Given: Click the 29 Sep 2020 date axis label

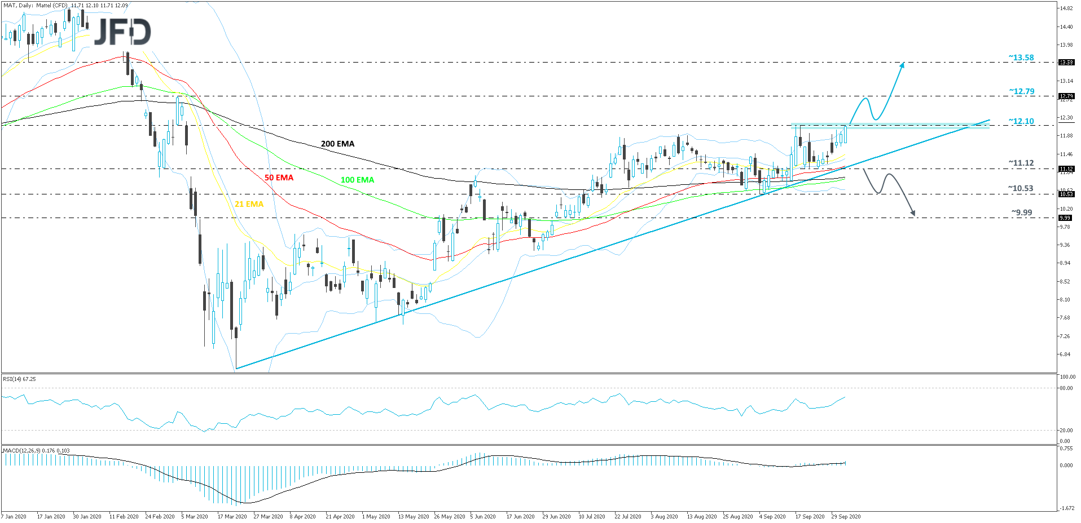Looking at the screenshot, I should coord(846,516).
